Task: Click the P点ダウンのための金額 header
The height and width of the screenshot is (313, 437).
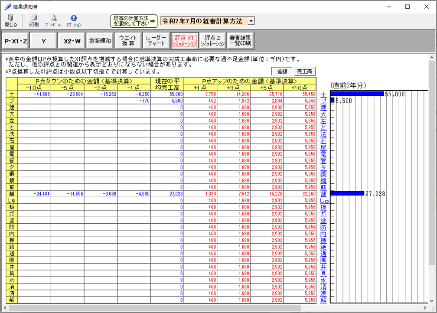Action: point(84,81)
